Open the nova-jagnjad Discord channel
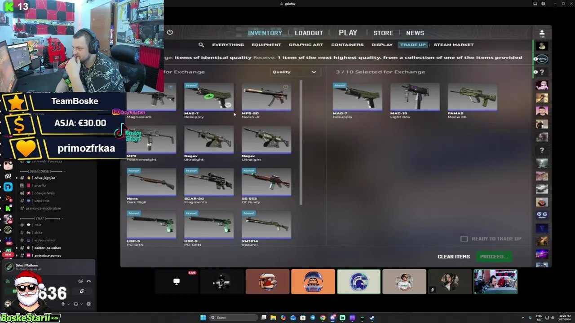 click(44, 178)
